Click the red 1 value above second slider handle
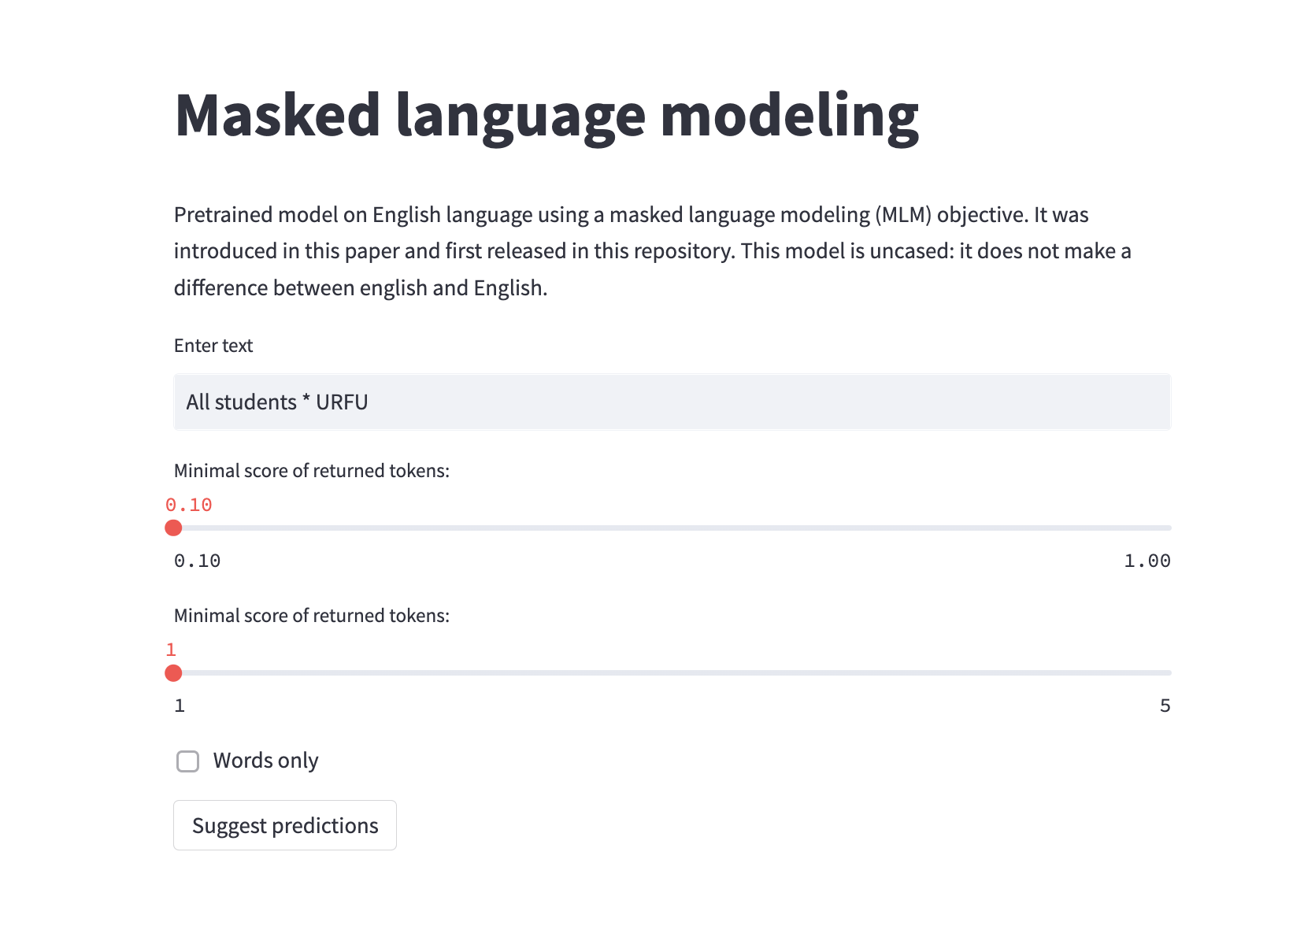 (171, 650)
